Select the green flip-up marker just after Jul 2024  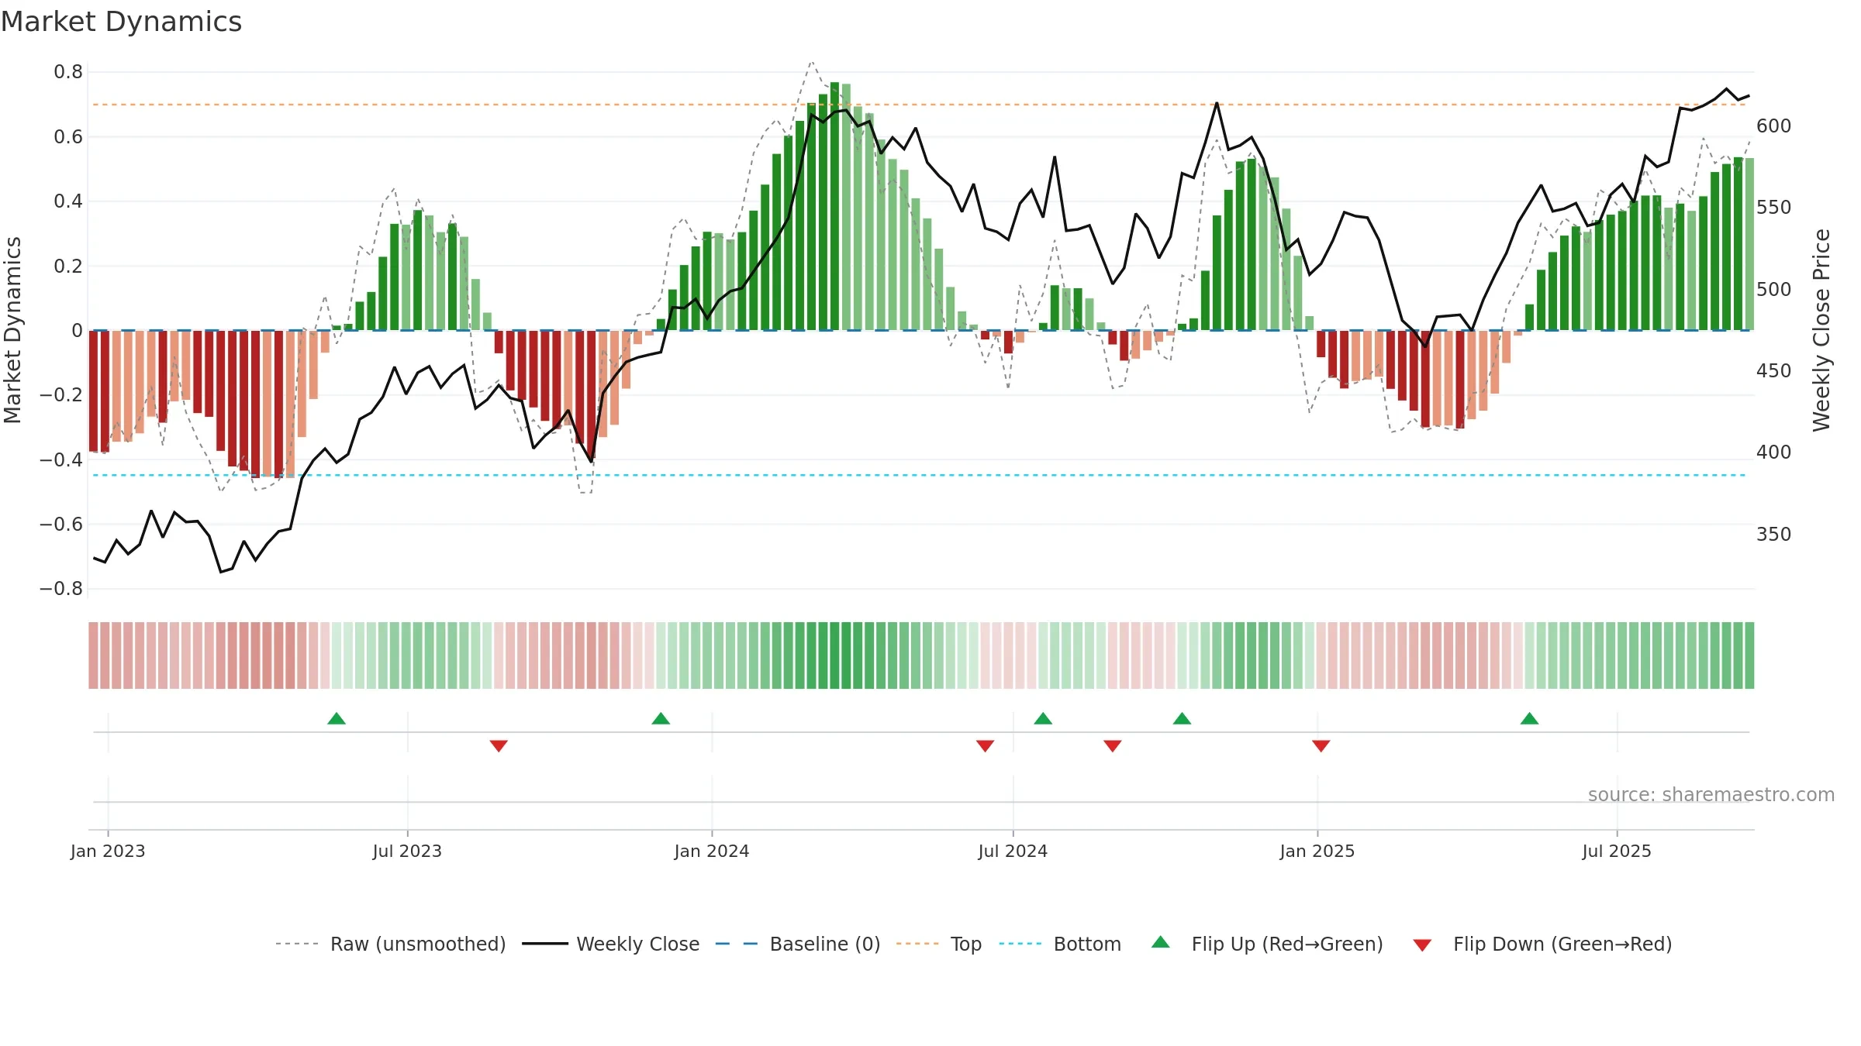pyautogui.click(x=1043, y=718)
